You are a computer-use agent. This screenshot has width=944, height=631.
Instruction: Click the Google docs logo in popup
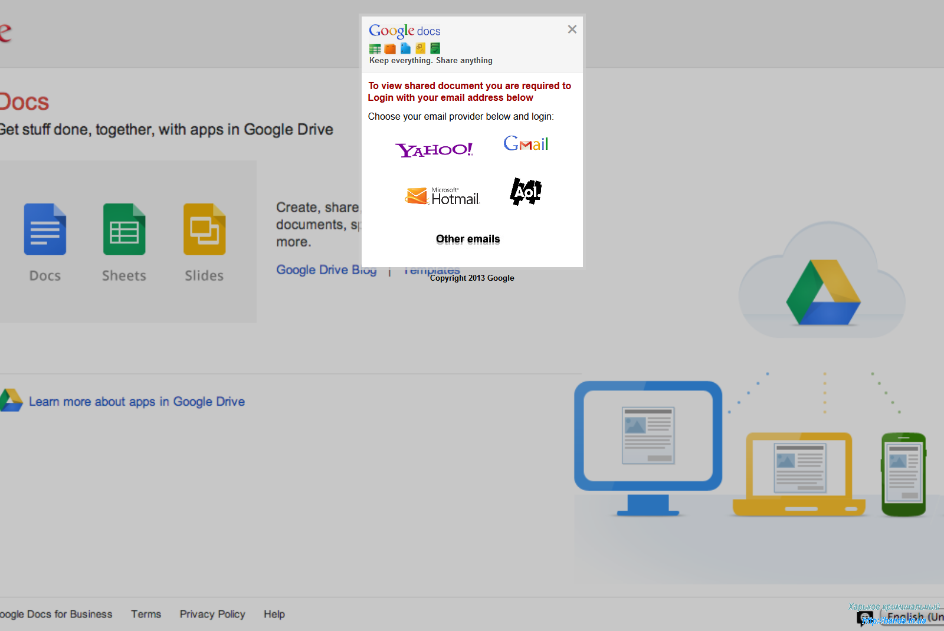(x=405, y=31)
